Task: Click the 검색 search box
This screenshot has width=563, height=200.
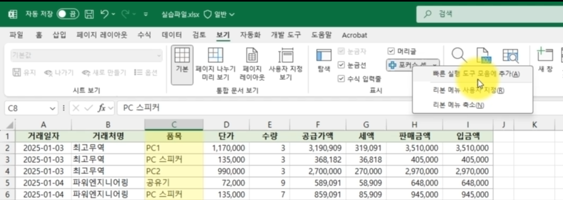Action: click(x=489, y=14)
